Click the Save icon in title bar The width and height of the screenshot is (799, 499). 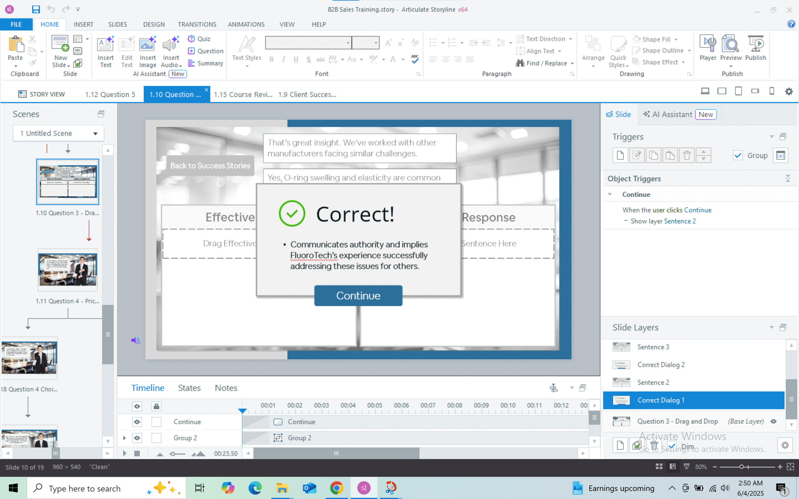36,9
